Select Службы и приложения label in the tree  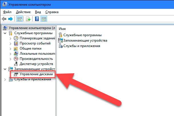click(33, 79)
